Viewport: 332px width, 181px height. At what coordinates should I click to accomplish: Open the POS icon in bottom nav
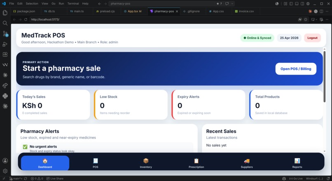(96, 161)
